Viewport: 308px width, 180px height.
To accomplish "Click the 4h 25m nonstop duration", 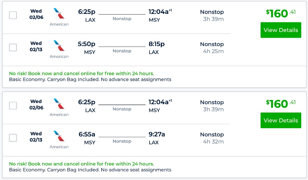I will coord(213,51).
